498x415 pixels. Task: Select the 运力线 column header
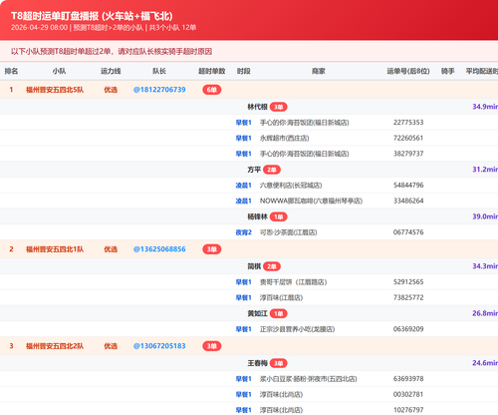click(111, 71)
